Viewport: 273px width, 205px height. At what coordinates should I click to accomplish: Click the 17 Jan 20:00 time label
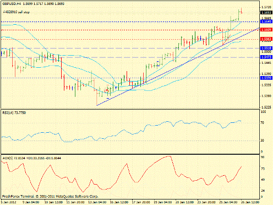point(141,202)
